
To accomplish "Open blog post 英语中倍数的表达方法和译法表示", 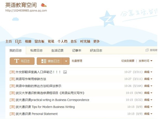I will point(38,86).
